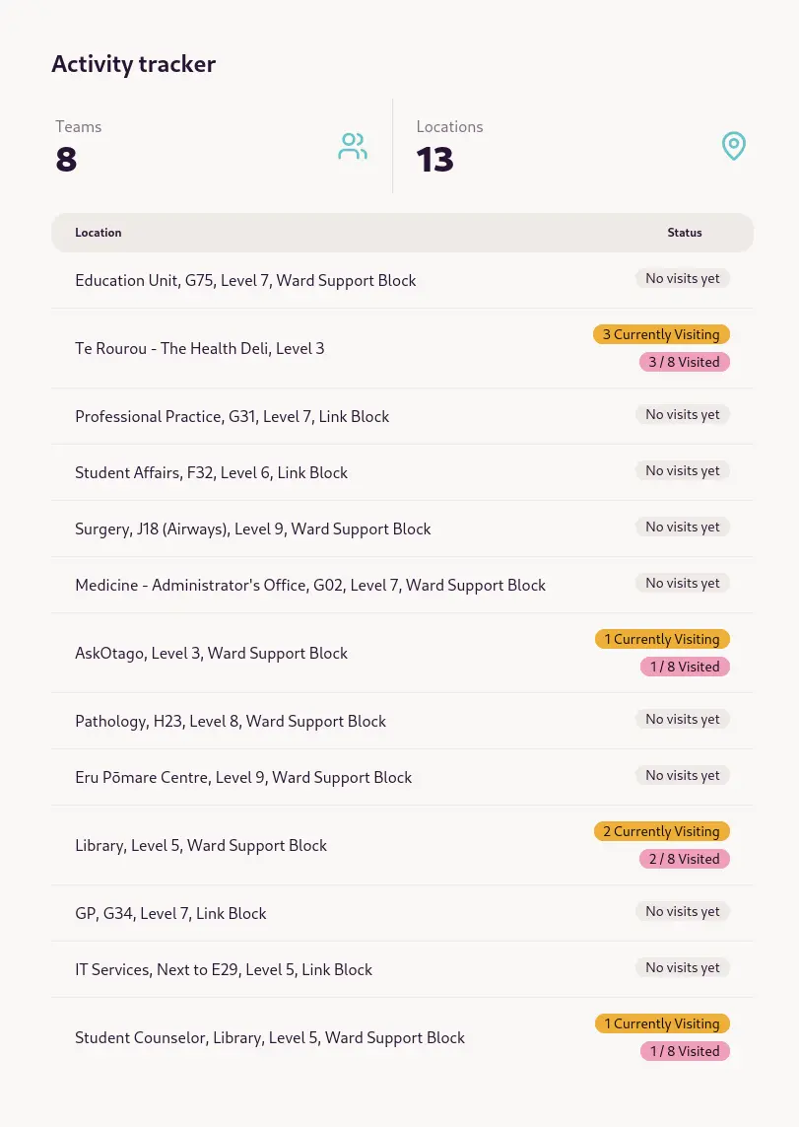799x1127 pixels.
Task: Click No visits yet badge for Pathology
Action: tap(682, 719)
